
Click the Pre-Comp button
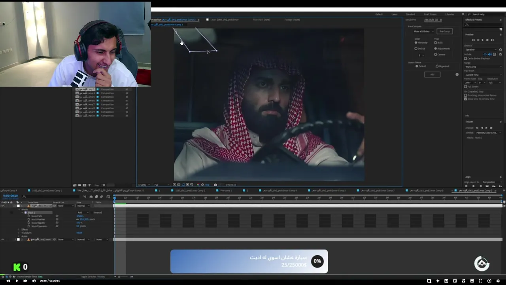coord(445,31)
